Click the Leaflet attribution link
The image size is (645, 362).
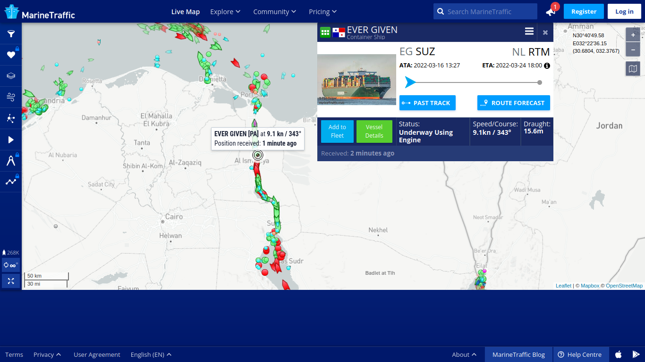(563, 286)
